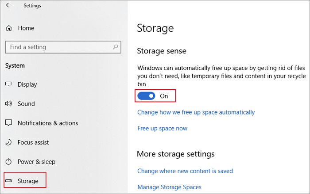Click the Display monitor icon
This screenshot has width=310, height=194.
click(x=9, y=84)
